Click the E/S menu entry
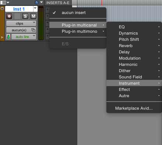 (78, 44)
